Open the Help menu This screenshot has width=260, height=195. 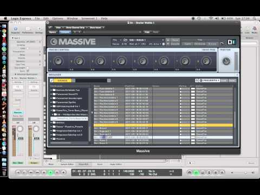click(104, 18)
